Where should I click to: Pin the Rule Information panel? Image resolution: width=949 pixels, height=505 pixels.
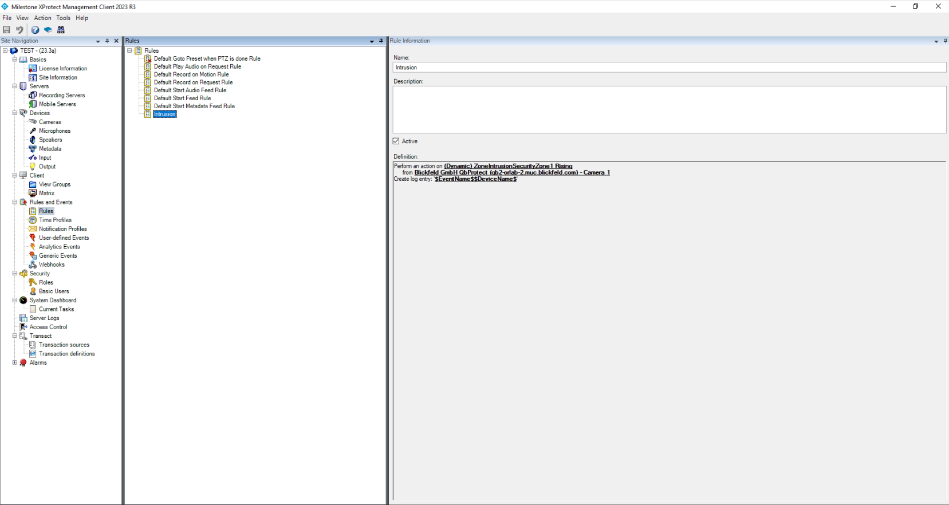(945, 41)
